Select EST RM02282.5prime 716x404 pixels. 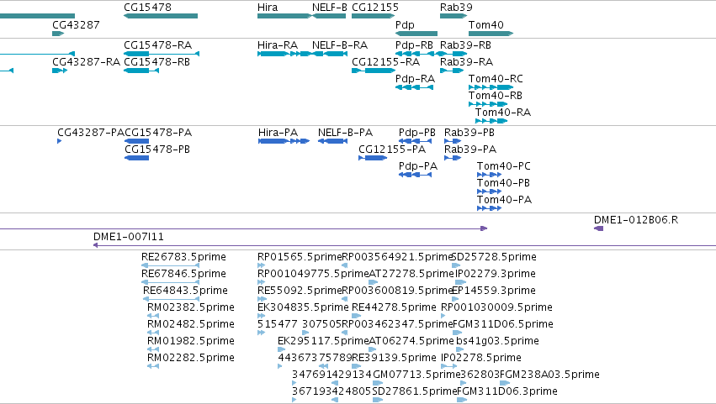153,366
